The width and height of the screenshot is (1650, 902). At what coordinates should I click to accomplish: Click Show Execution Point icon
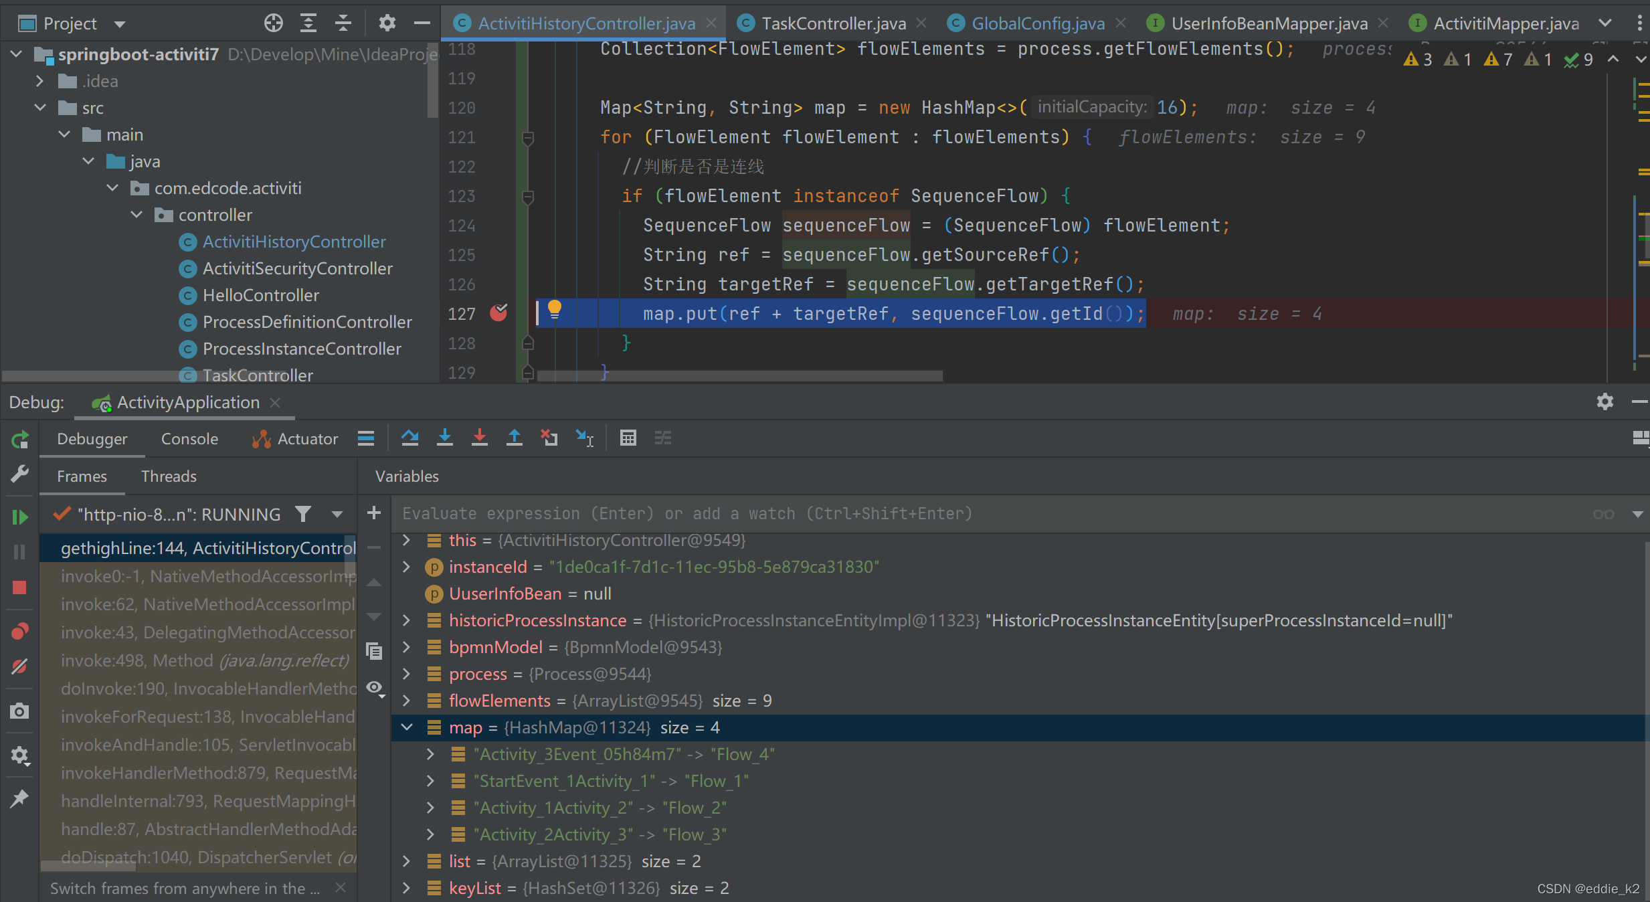(366, 438)
